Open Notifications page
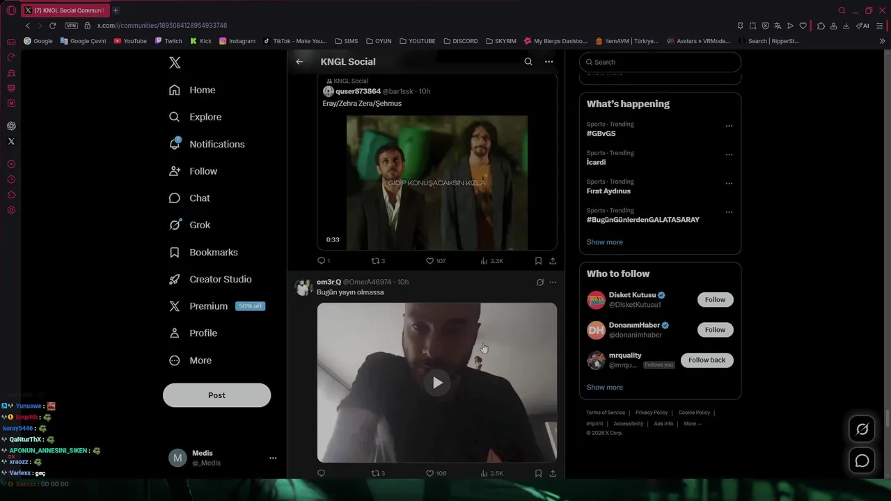The height and width of the screenshot is (501, 891). tap(207, 144)
